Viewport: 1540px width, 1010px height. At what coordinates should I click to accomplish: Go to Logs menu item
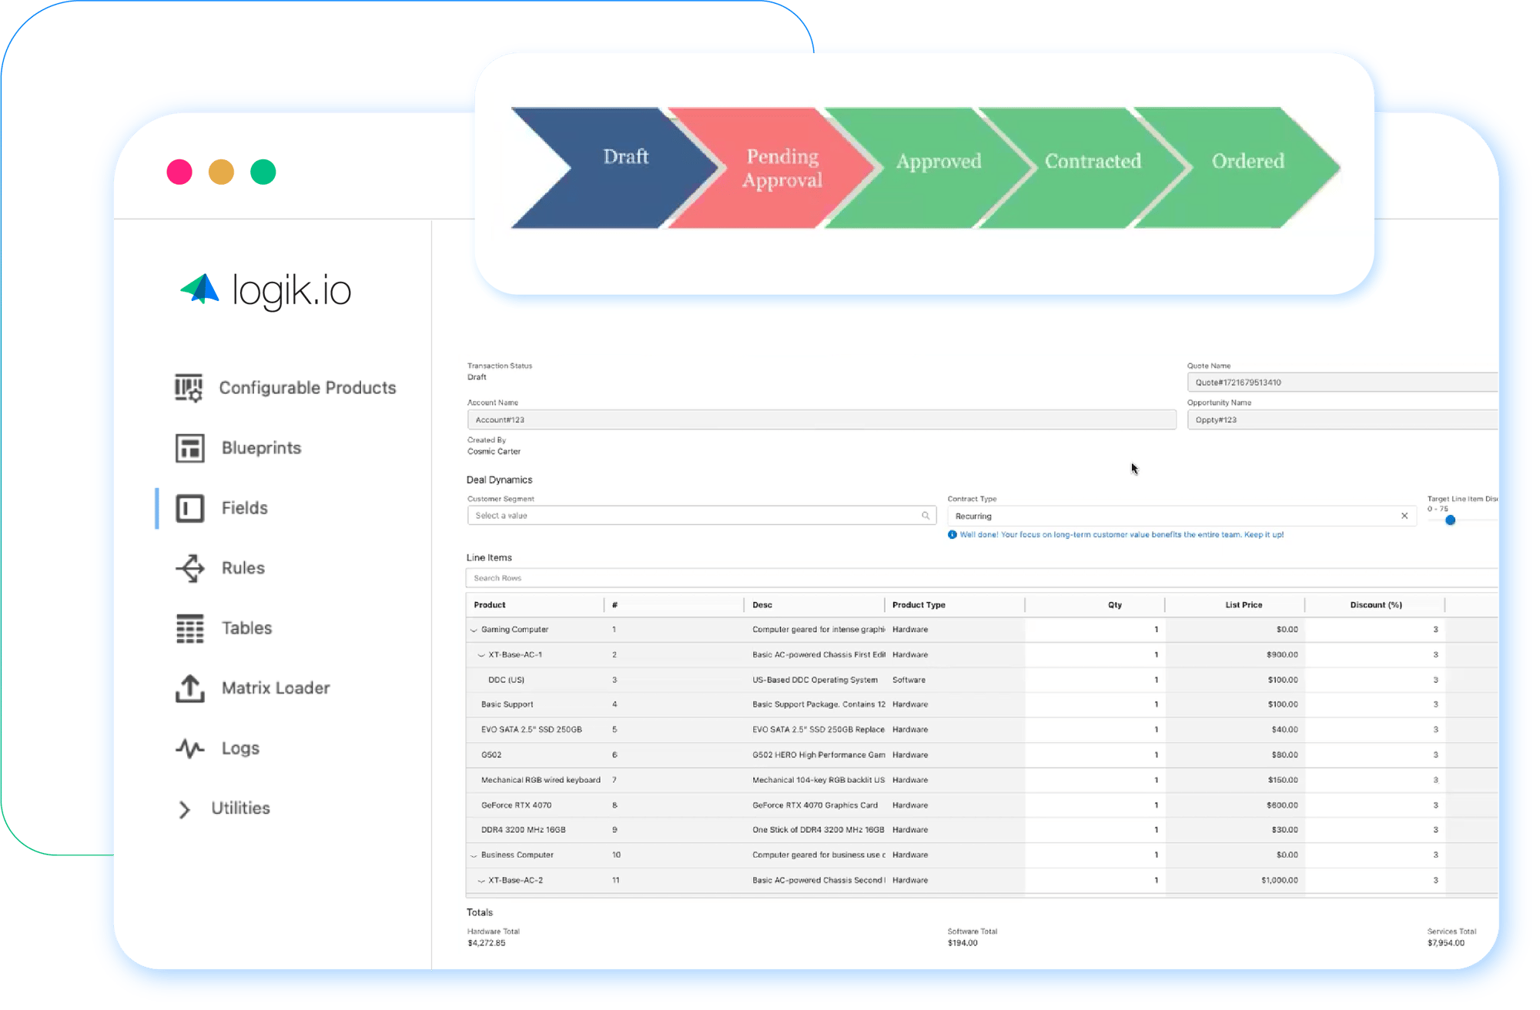tap(240, 748)
